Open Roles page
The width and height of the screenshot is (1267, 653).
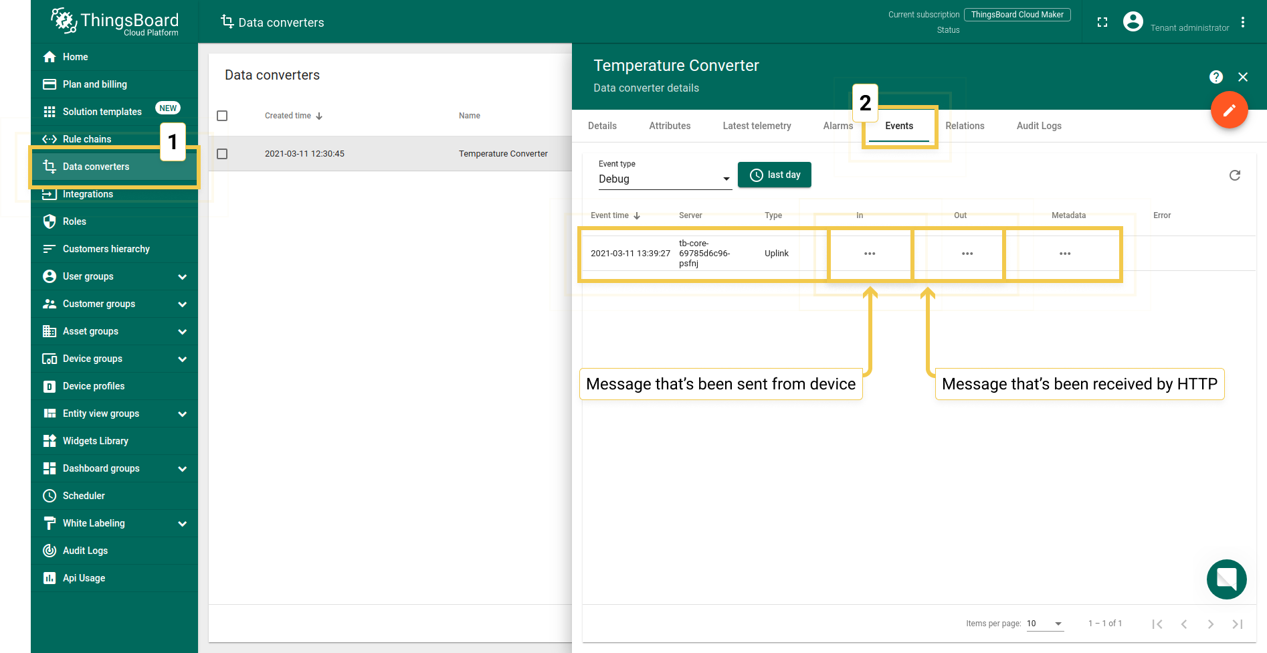tap(114, 221)
